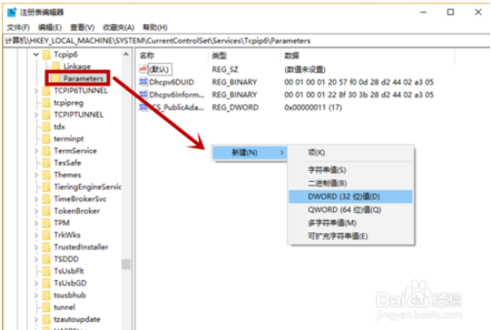The height and width of the screenshot is (330, 491).
Task: Click the Registry Editor app icon in title bar
Action: click(x=12, y=12)
